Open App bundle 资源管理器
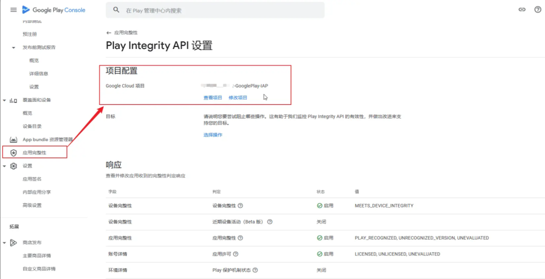 pos(47,140)
